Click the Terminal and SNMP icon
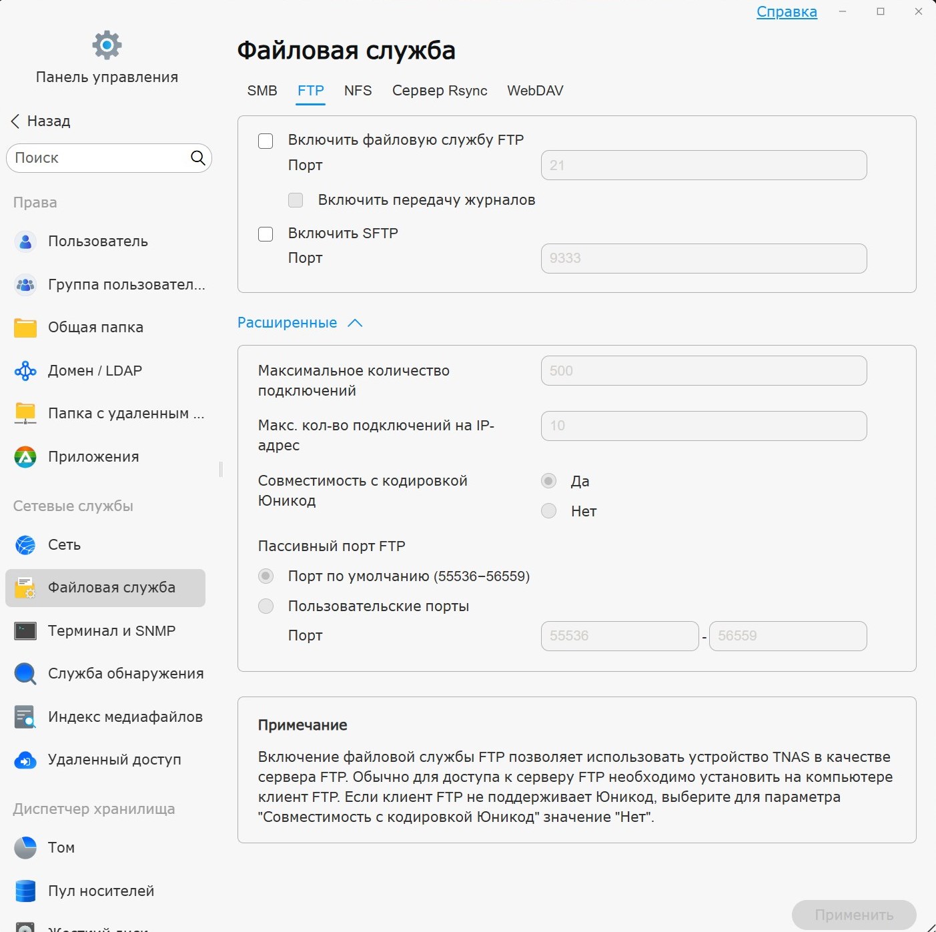936x932 pixels. tap(25, 631)
